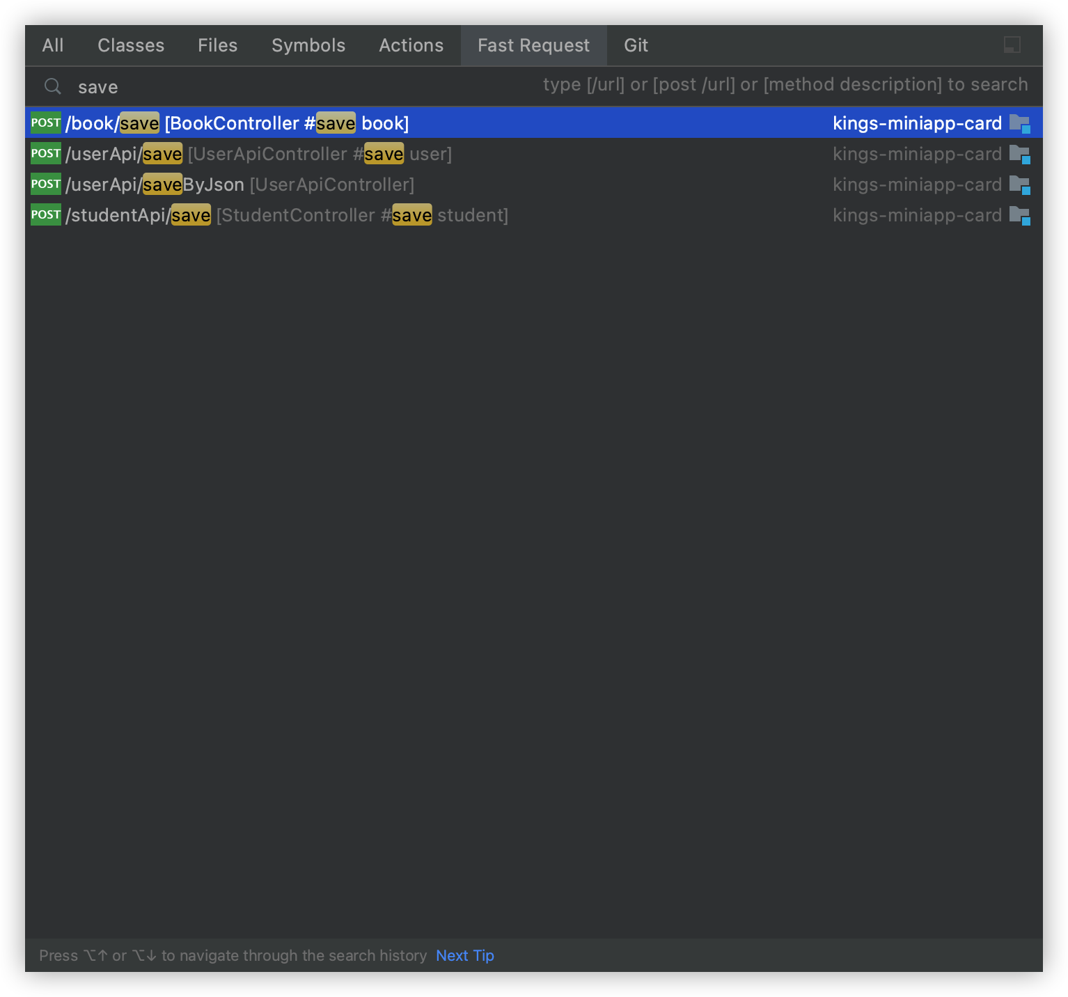Switch to the All tab
This screenshot has height=997, width=1068.
coord(53,45)
